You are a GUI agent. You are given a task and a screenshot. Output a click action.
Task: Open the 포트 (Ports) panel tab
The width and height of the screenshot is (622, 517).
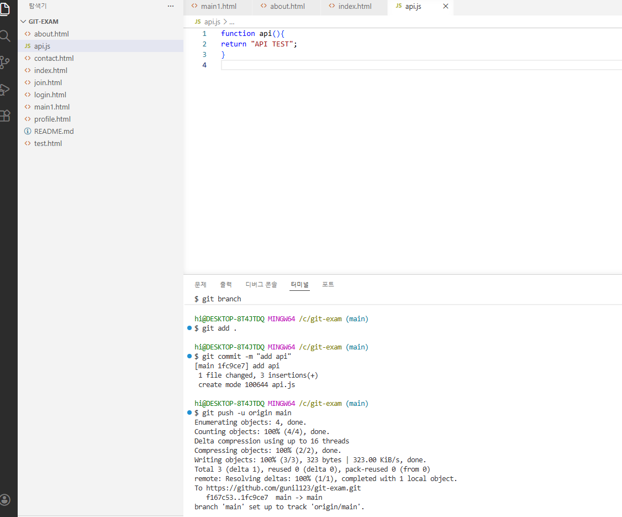click(x=328, y=284)
